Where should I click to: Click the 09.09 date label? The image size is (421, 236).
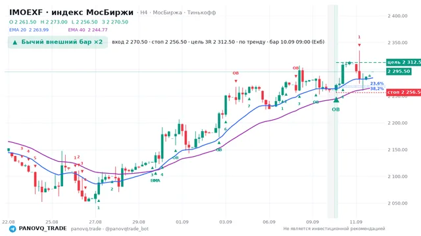click(312, 222)
